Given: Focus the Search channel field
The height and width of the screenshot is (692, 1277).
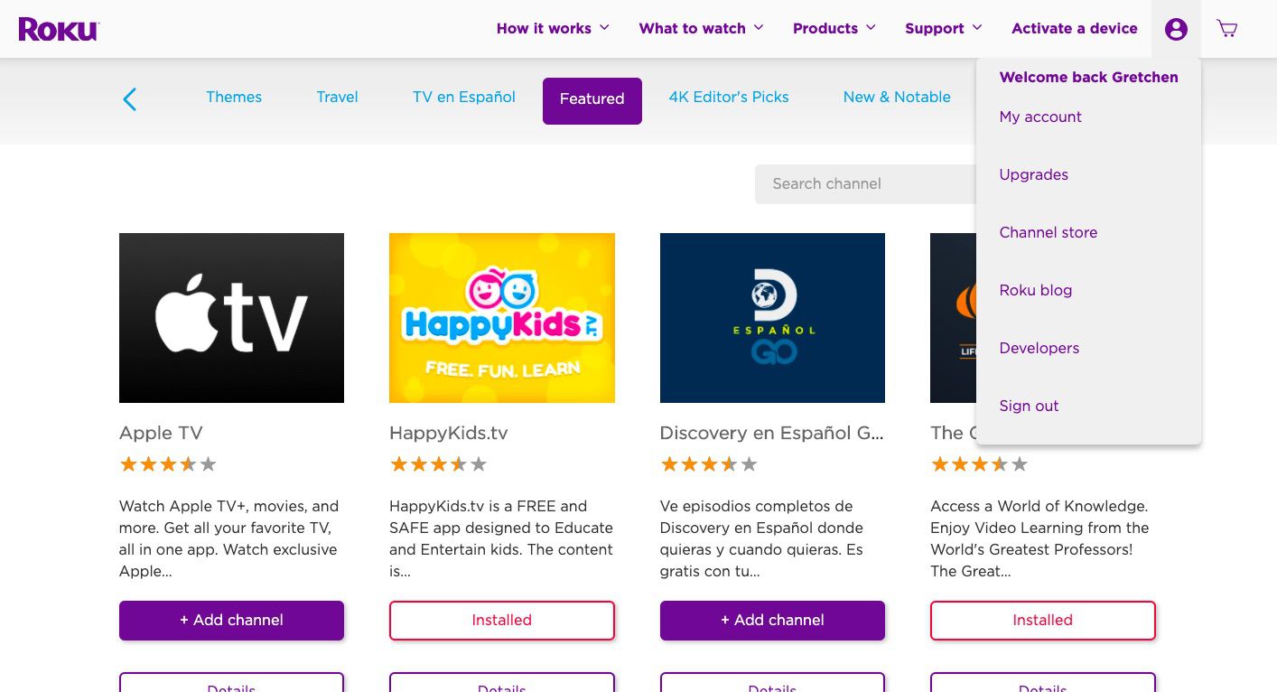Looking at the screenshot, I should point(865,183).
